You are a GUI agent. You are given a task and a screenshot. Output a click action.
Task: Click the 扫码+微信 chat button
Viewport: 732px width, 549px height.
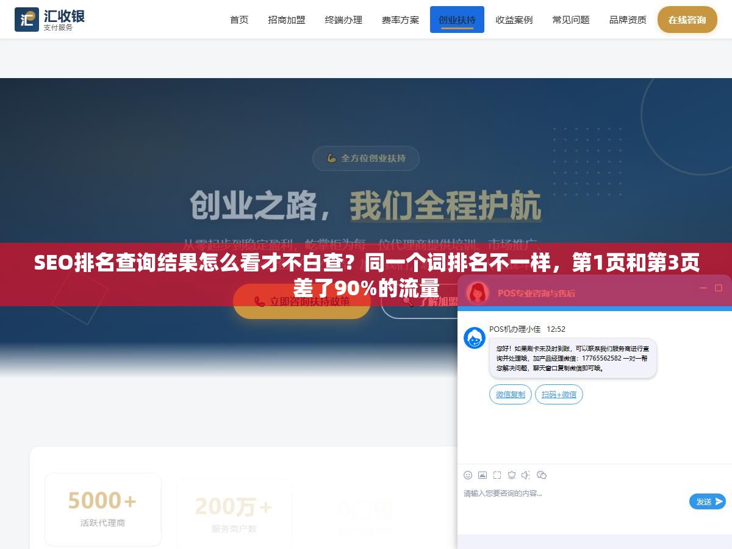(559, 395)
